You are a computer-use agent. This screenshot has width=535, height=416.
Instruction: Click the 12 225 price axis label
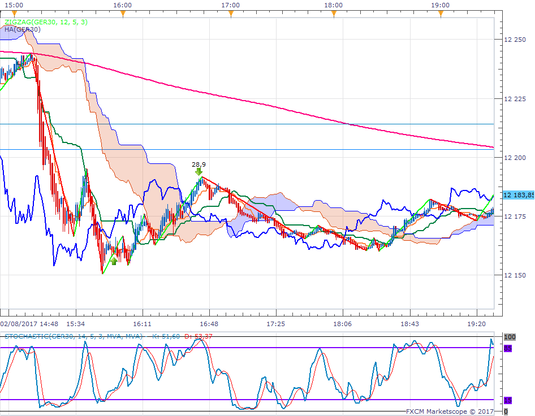click(515, 99)
